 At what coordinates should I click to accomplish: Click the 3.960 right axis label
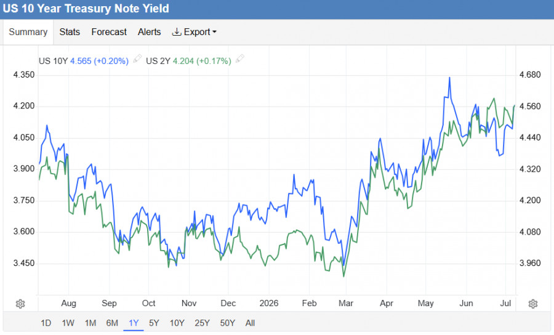tap(530, 264)
